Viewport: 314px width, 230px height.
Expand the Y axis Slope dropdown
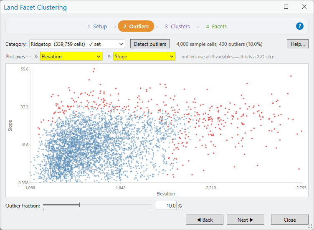144,57
